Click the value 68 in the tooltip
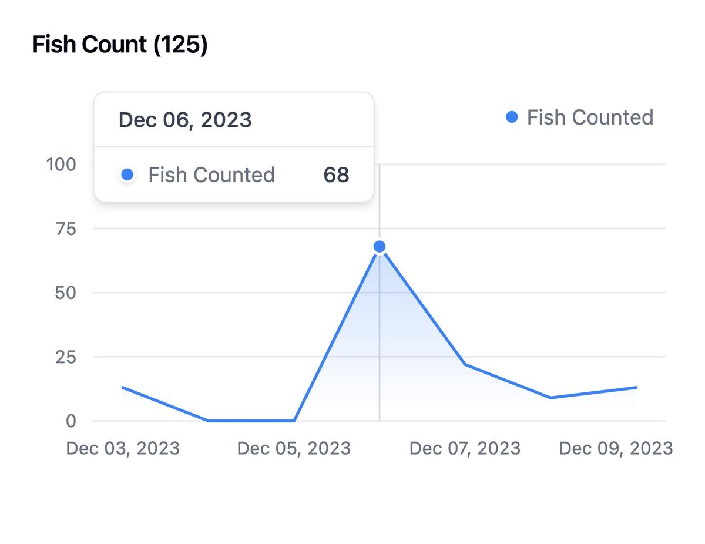 tap(336, 174)
